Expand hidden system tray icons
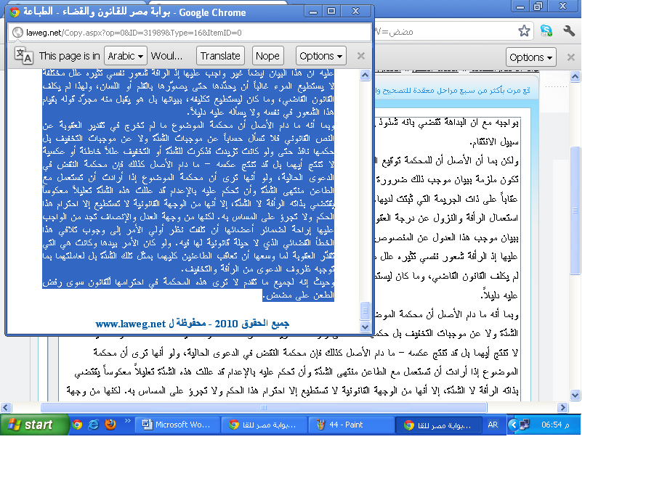This screenshot has height=479, width=654. click(514, 425)
